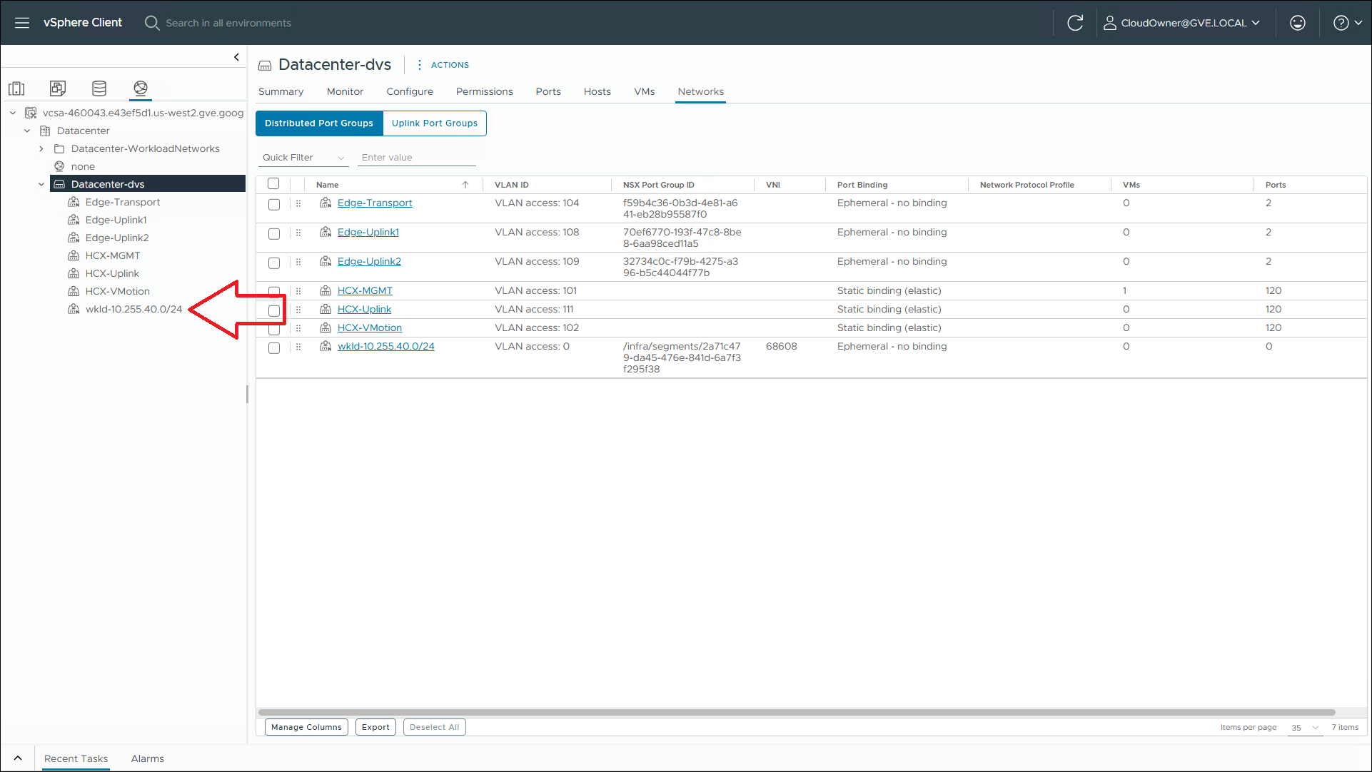Switch to the Ports tab

[x=548, y=91]
